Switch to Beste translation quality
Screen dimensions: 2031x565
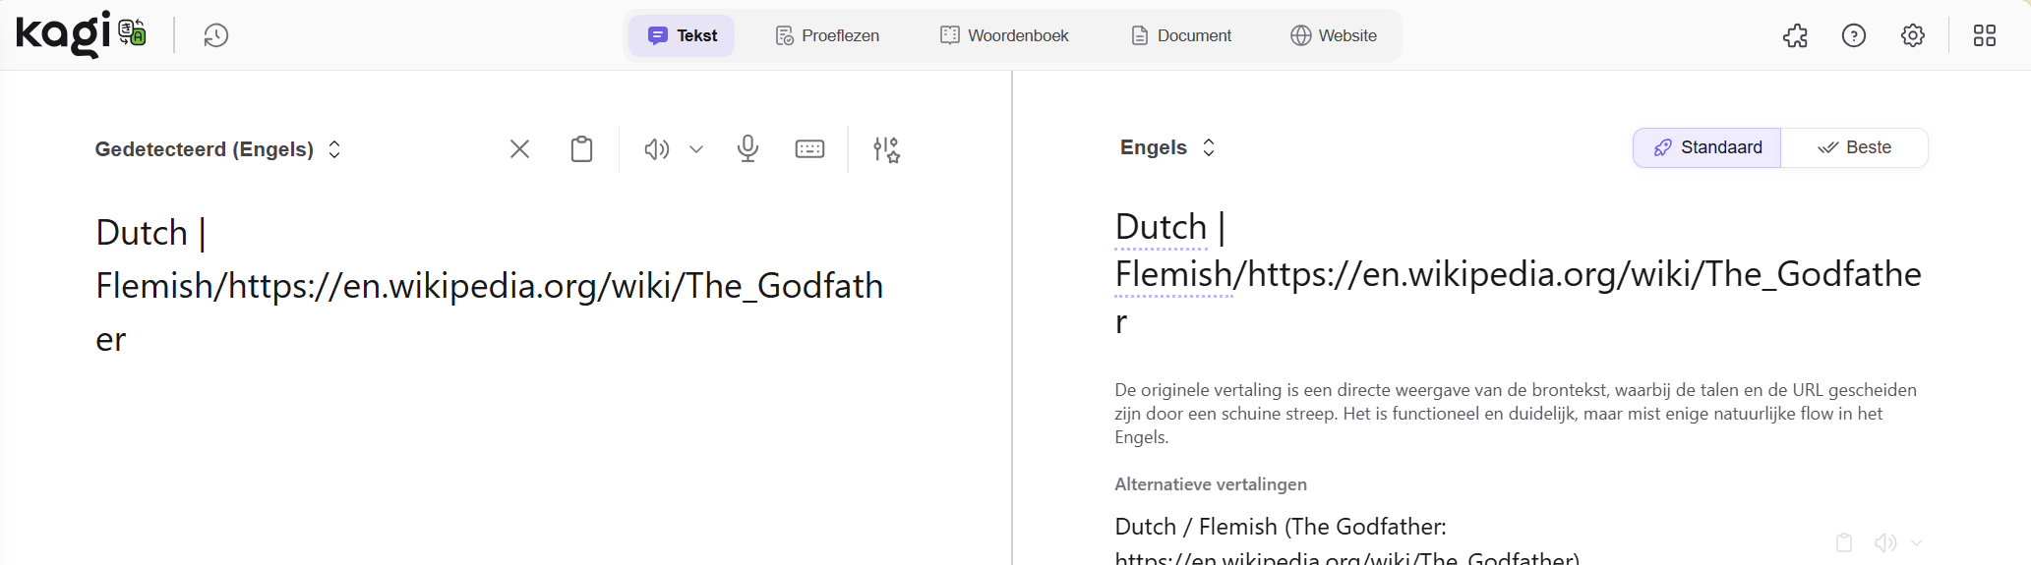pyautogui.click(x=1854, y=147)
